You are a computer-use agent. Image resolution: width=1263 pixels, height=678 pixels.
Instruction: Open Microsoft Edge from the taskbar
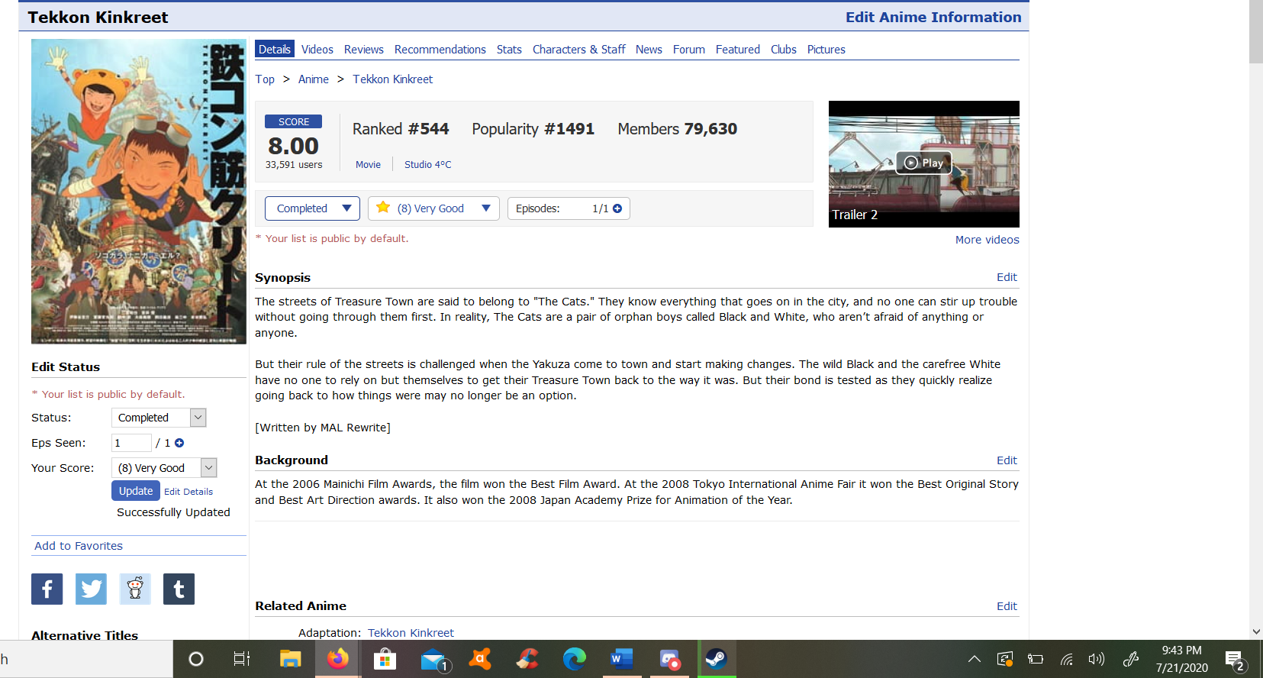575,659
